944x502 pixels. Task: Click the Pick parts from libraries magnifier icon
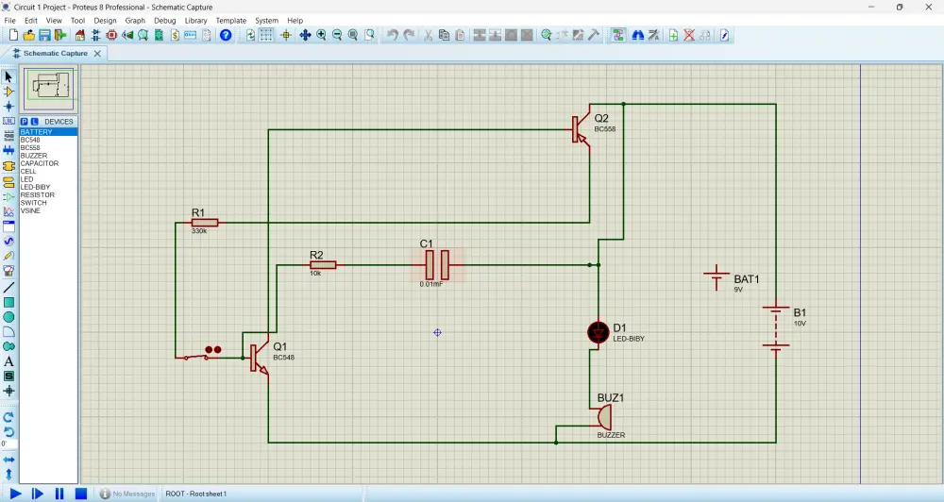pyautogui.click(x=546, y=36)
